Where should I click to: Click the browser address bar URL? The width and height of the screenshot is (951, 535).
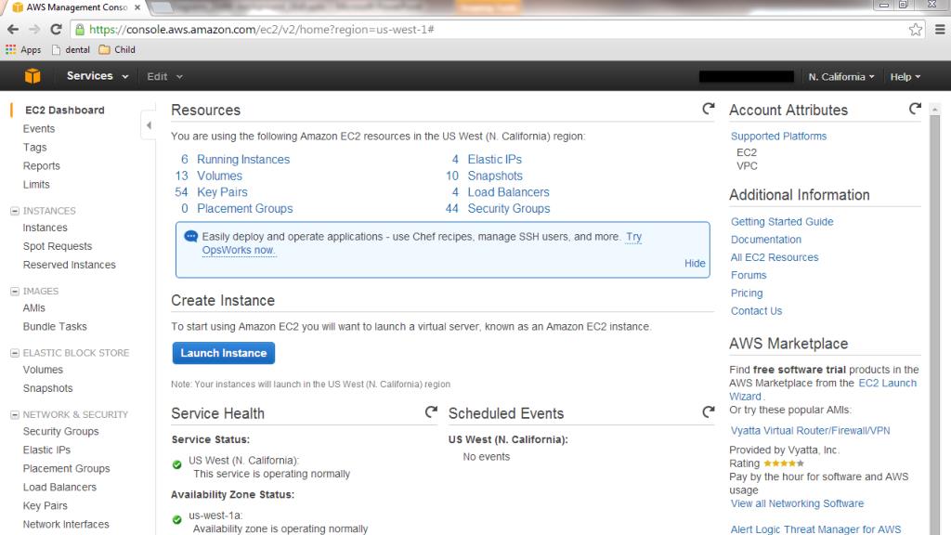pyautogui.click(x=261, y=29)
